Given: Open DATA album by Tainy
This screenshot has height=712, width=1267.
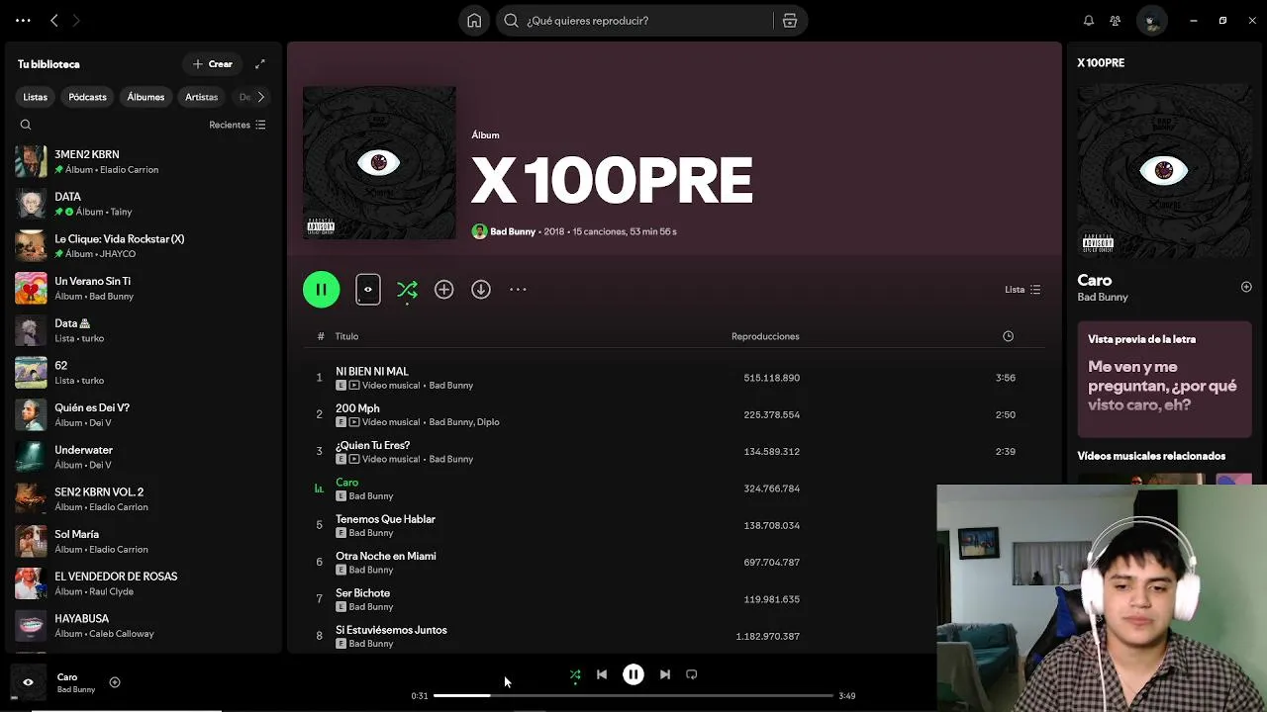Looking at the screenshot, I should pos(144,204).
